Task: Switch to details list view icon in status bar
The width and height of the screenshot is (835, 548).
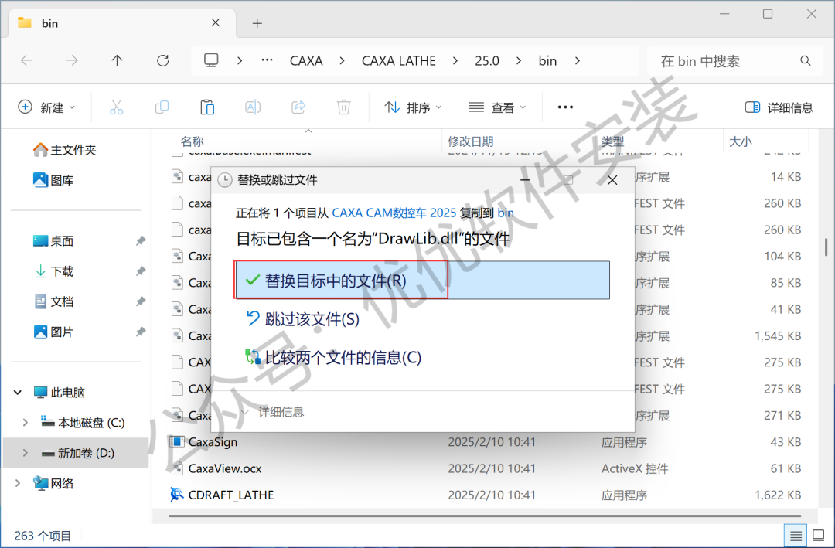Action: [796, 535]
